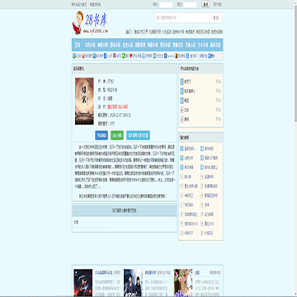Click the green add-to-bookshelf button

coord(117,135)
